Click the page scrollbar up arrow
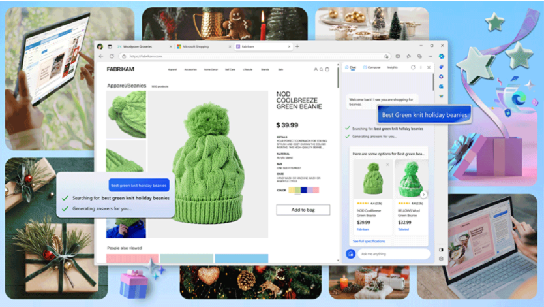Viewport: 544px width, 307px height. coord(338,65)
